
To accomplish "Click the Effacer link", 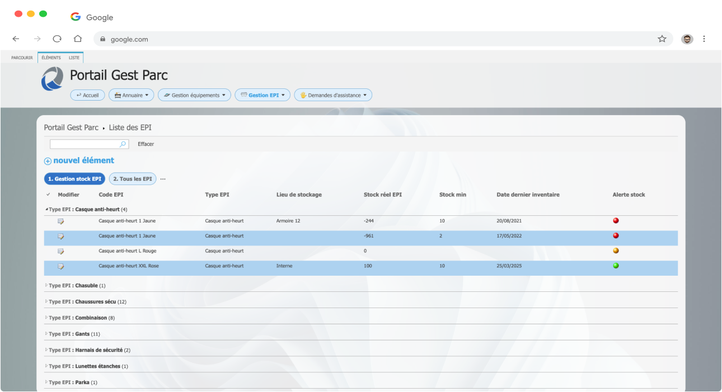I will (x=146, y=144).
